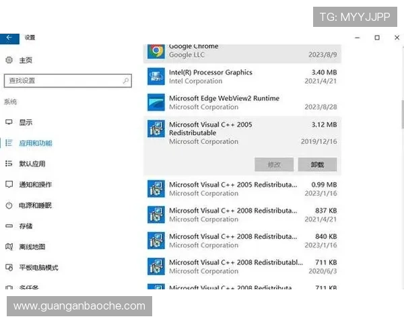Click the Microsoft Edge WebView2 Runtime icon
The width and height of the screenshot is (404, 323).
[156, 102]
